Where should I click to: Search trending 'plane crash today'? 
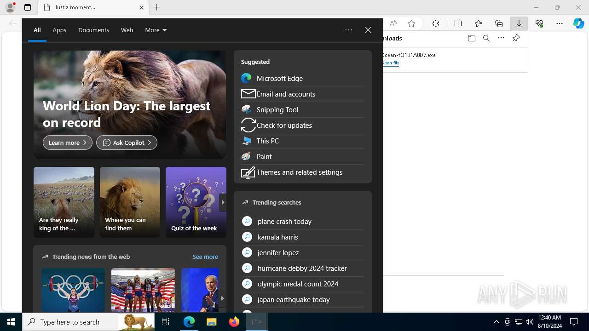pyautogui.click(x=302, y=221)
